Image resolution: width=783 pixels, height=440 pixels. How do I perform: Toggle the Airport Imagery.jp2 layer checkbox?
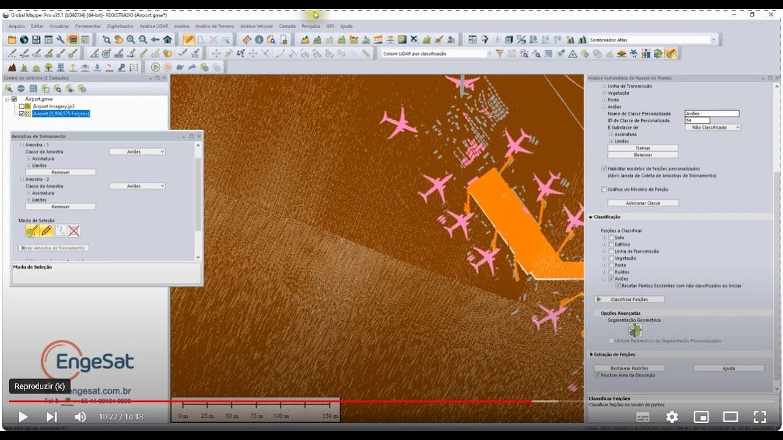(x=22, y=106)
